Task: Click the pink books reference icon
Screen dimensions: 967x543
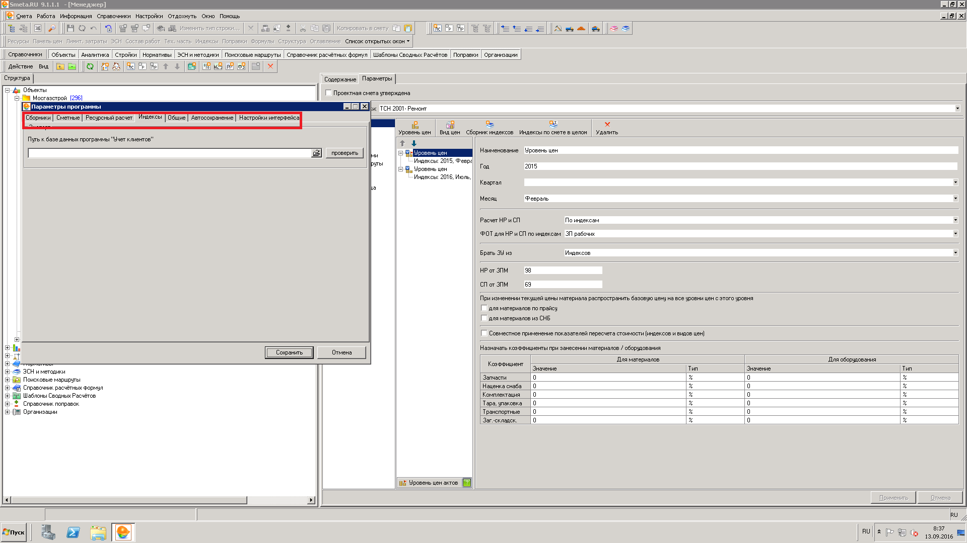Action: (614, 29)
